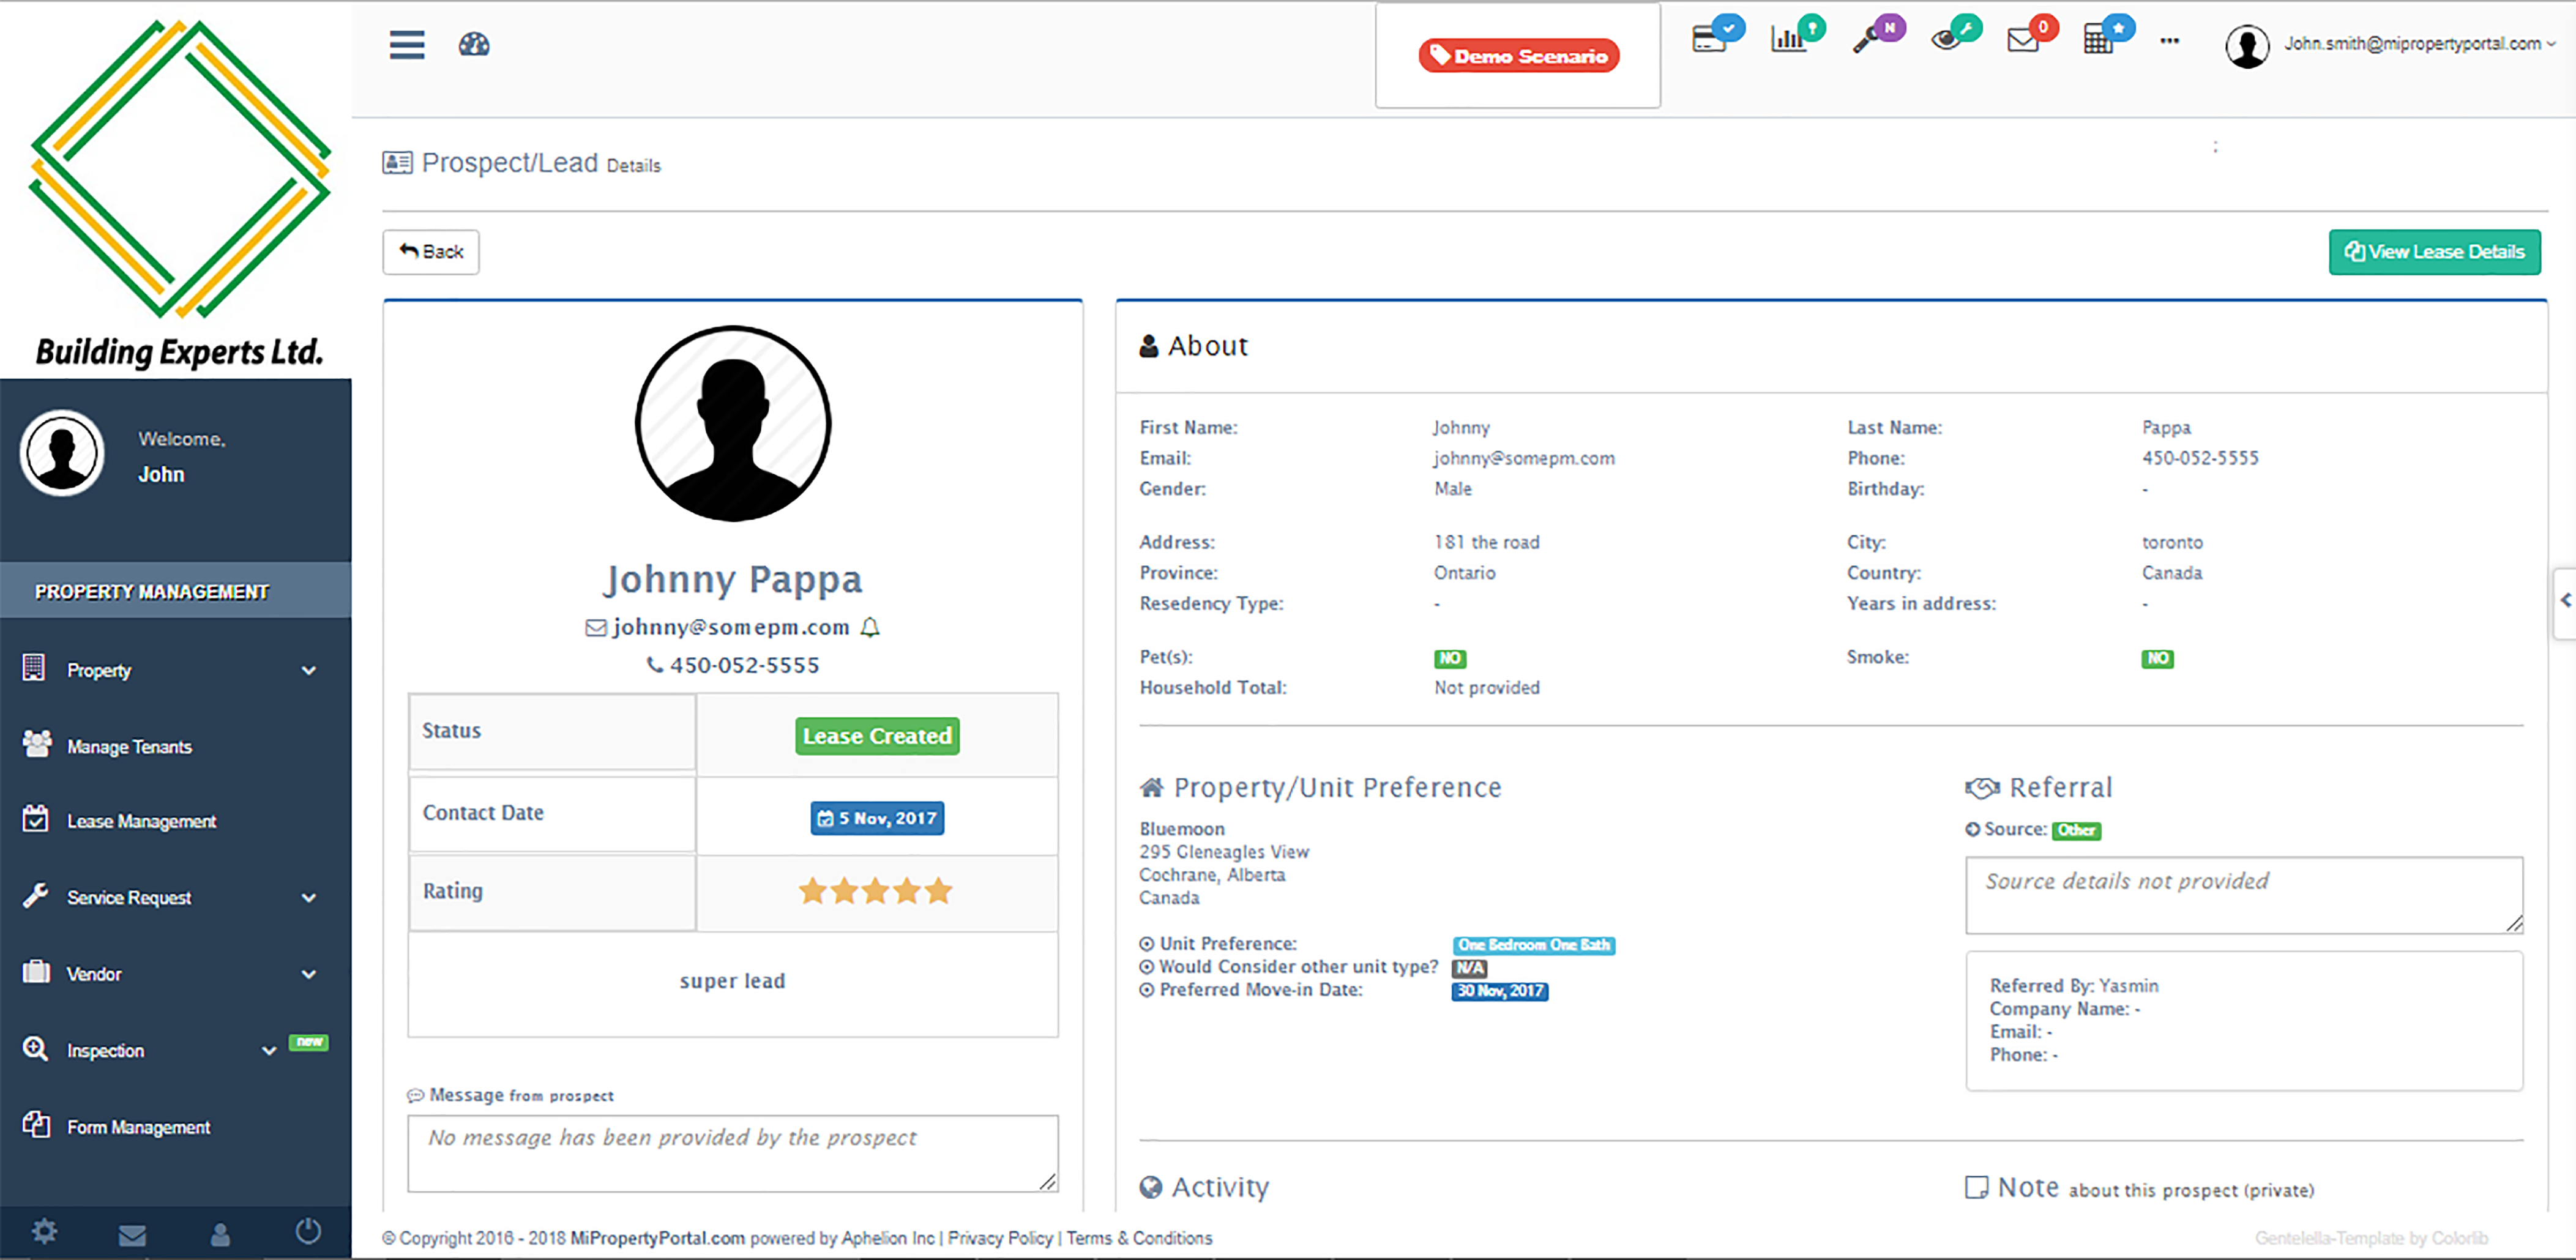Click the Source Other badge in Referral
The image size is (2576, 1260).
pos(2078,830)
